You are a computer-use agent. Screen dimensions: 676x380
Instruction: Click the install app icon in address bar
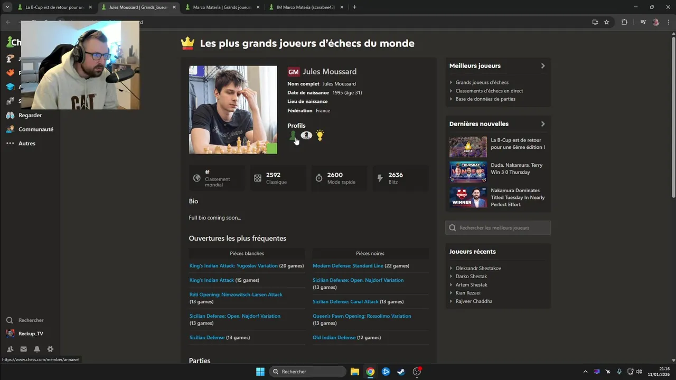click(595, 22)
